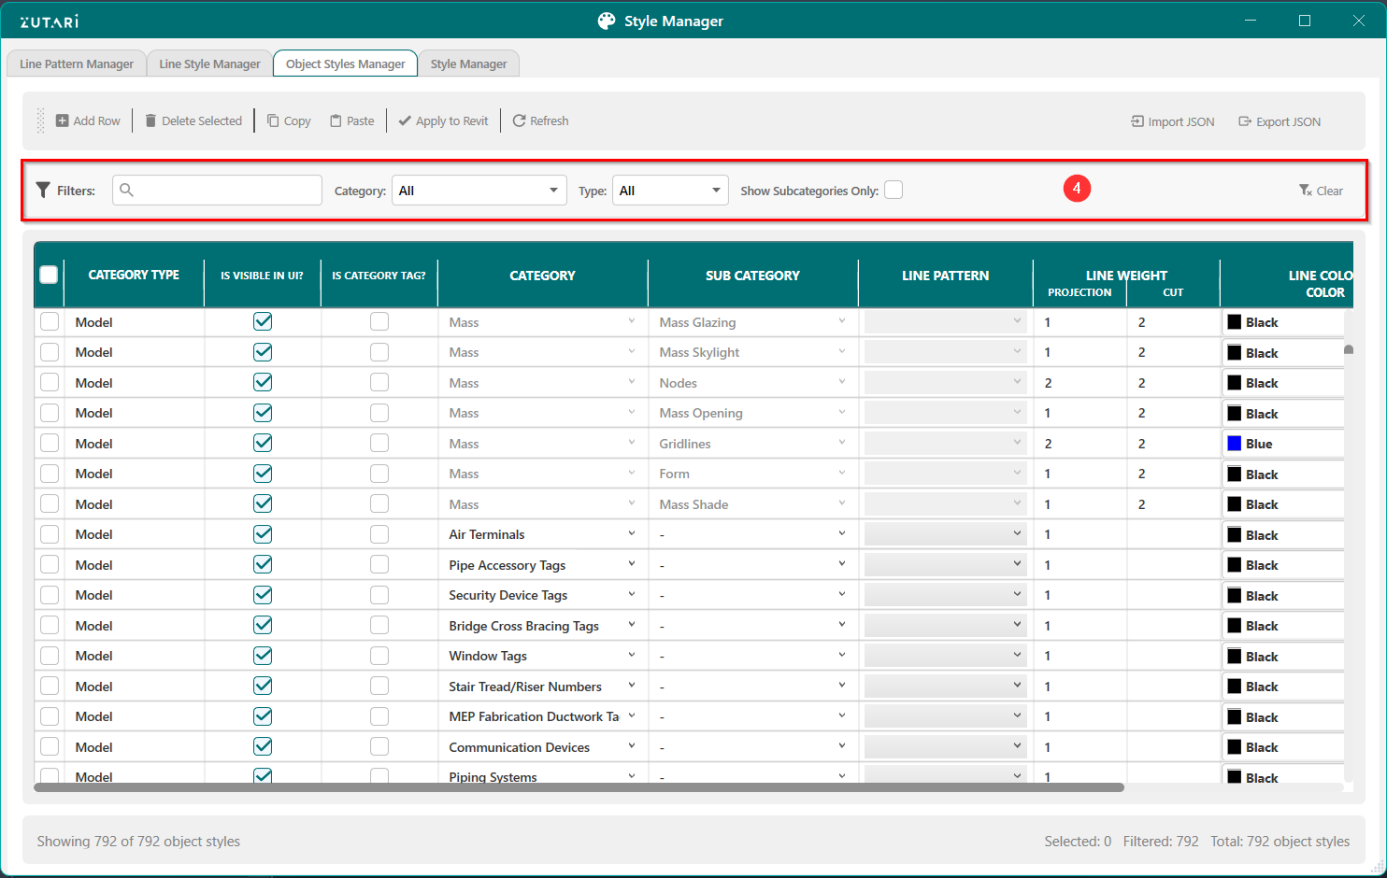
Task: Switch to the Line Pattern Manager tab
Action: [77, 64]
